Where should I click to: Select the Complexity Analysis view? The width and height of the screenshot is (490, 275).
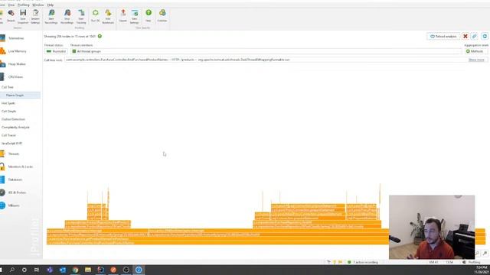[x=15, y=128]
